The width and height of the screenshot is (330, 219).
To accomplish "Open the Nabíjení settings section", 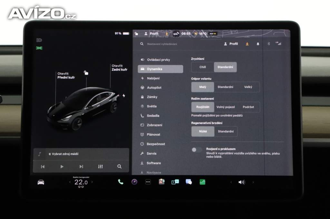I will pyautogui.click(x=153, y=78).
